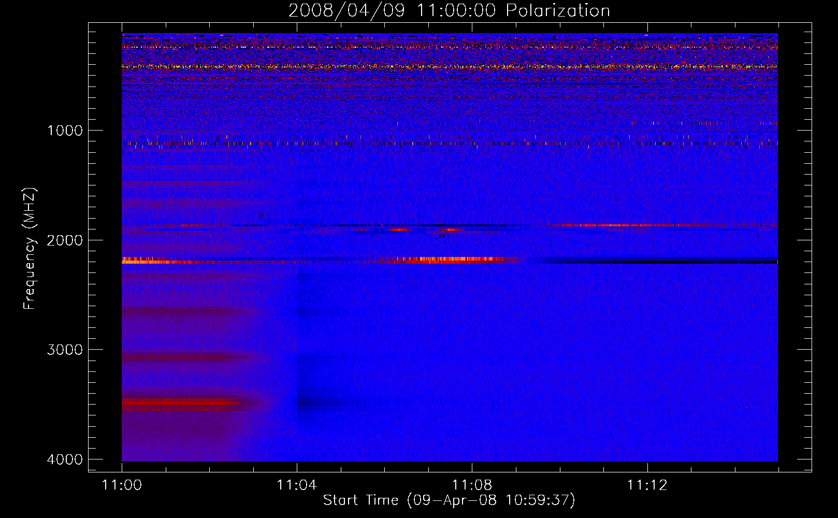This screenshot has height=518, width=838.
Task: Click the 11:04 time tick label
Action: (x=297, y=485)
